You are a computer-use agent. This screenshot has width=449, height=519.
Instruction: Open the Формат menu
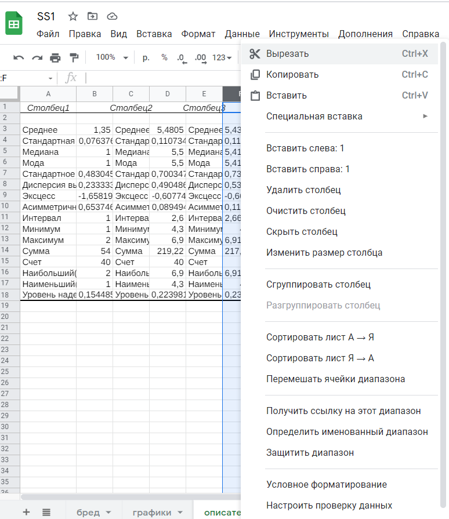pos(198,34)
